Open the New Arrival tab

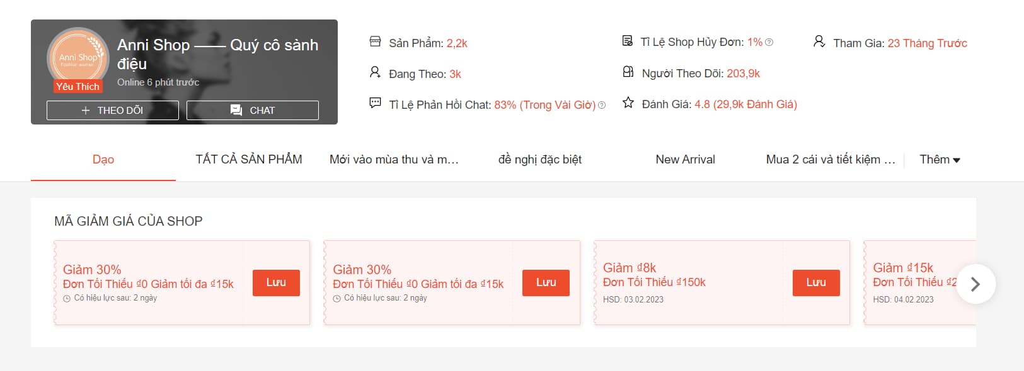tap(685, 160)
